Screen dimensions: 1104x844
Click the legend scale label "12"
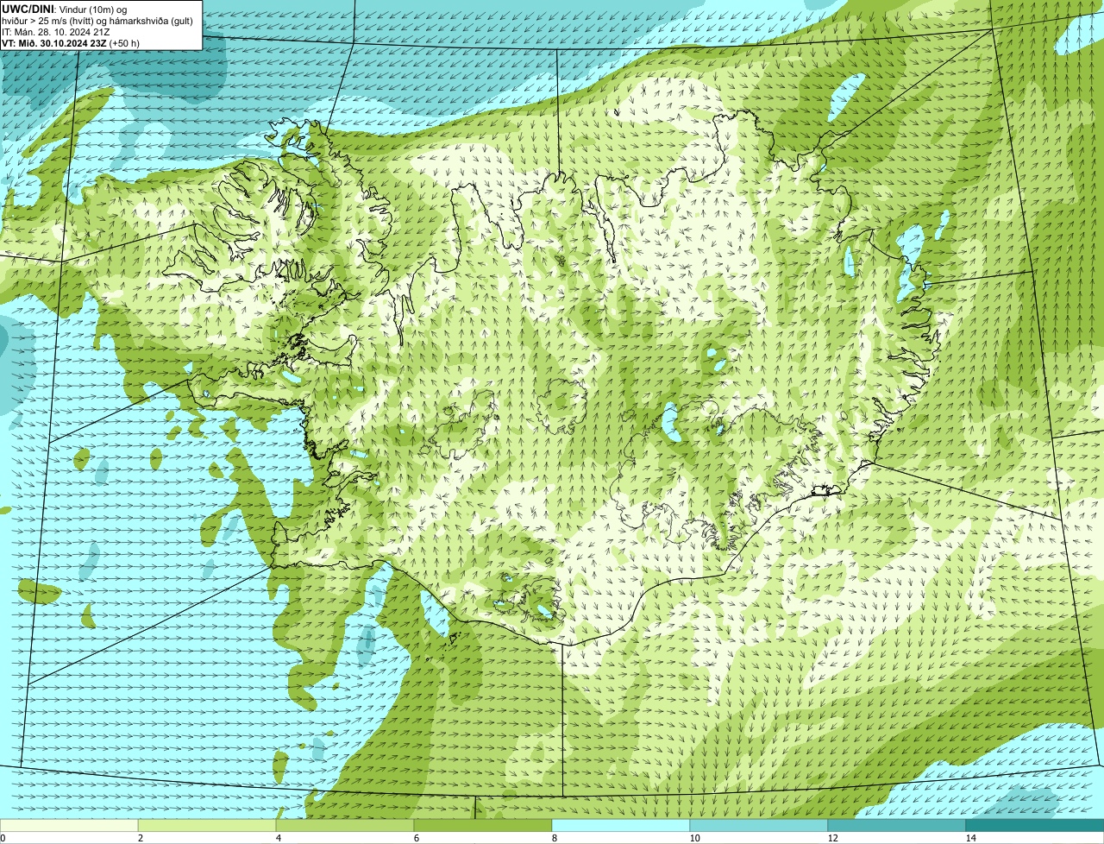pos(832,838)
